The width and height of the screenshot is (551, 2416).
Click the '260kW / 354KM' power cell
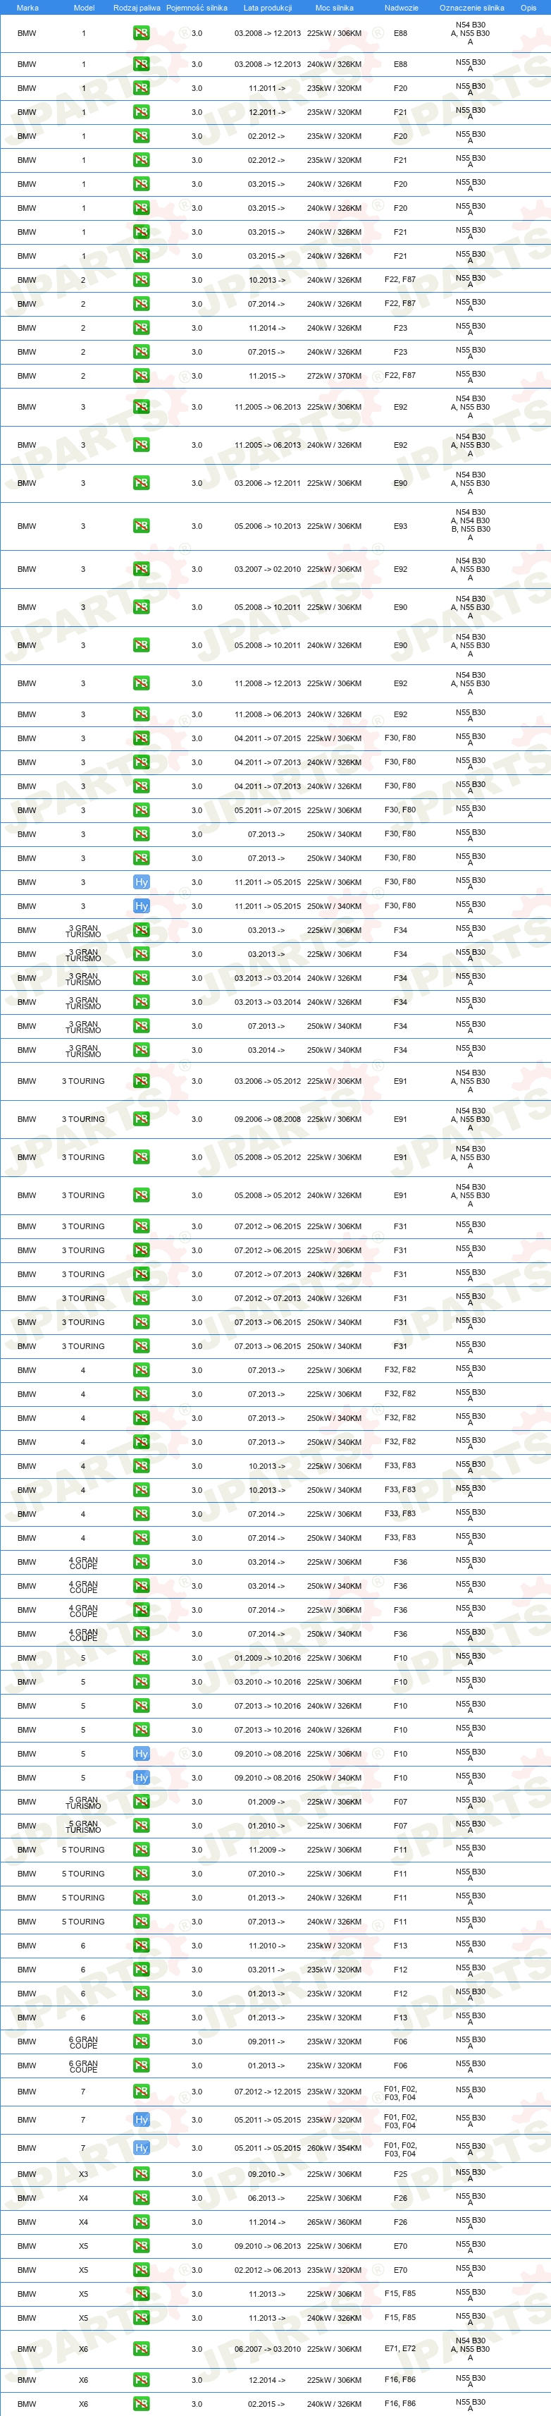335,2148
